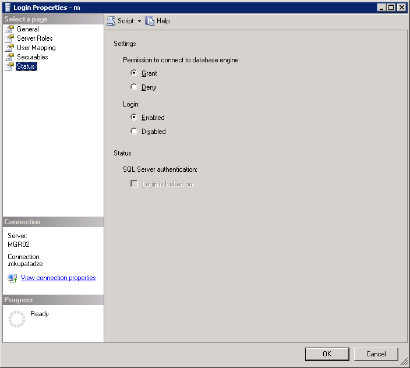Open the Script dropdown arrow
The height and width of the screenshot is (368, 410).
tap(140, 21)
